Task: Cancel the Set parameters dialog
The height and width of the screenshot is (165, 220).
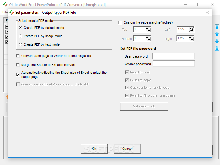Action: [127, 148]
